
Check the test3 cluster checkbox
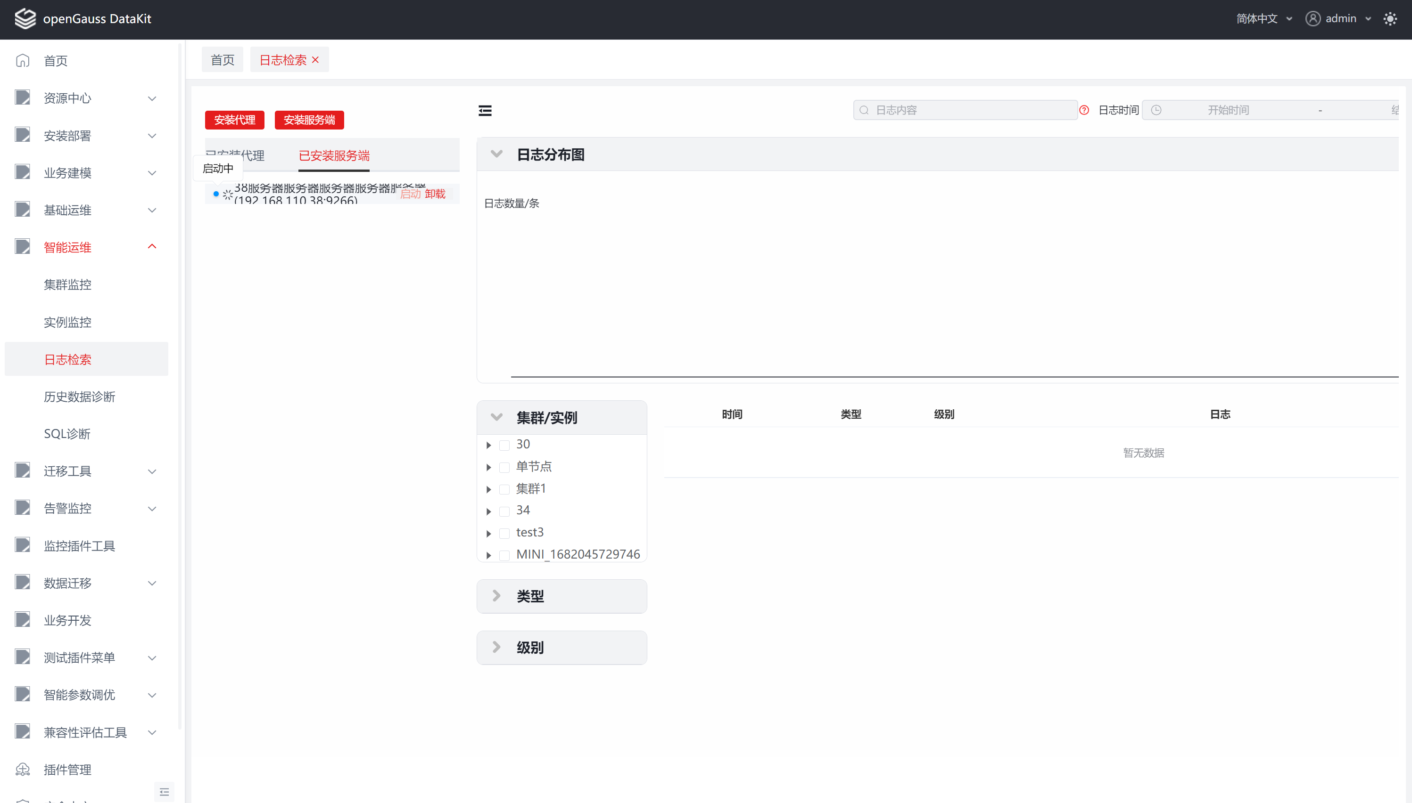[504, 533]
